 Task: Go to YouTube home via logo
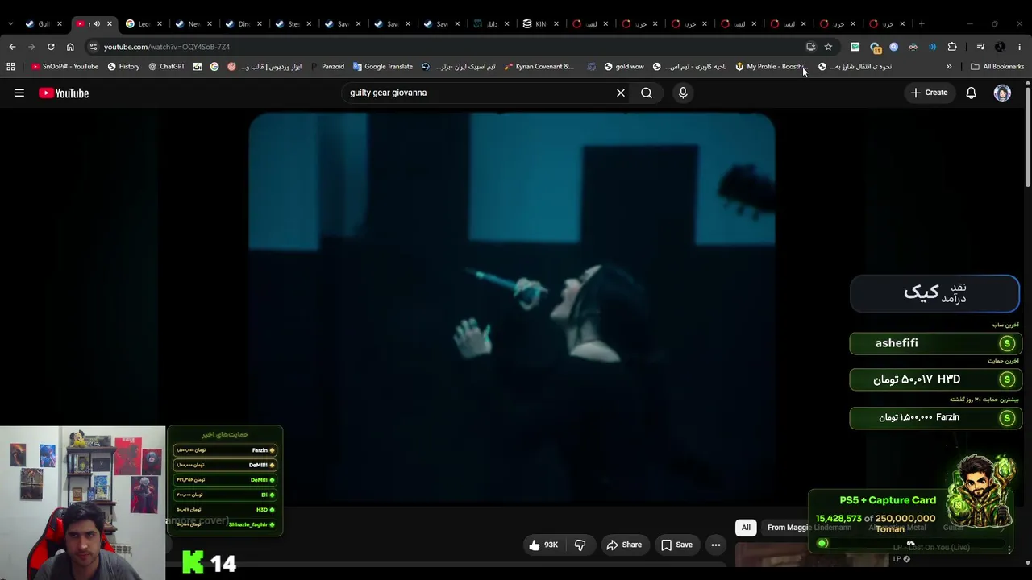pos(64,93)
